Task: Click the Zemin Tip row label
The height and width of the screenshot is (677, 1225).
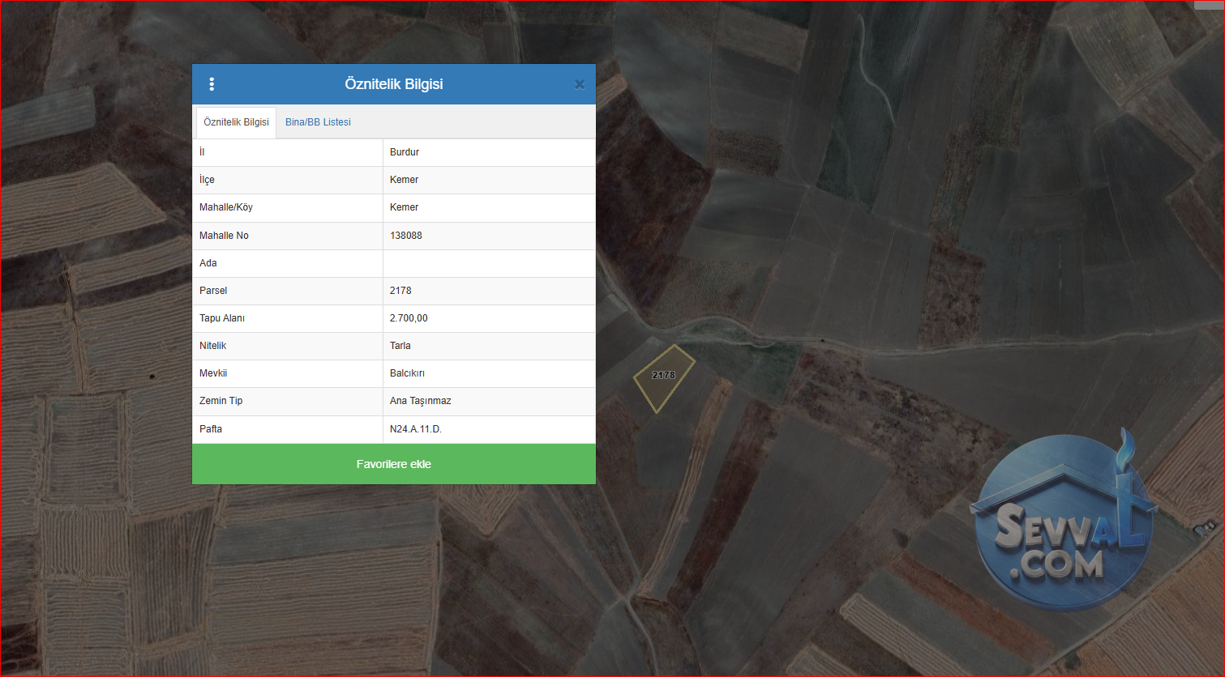Action: [221, 401]
